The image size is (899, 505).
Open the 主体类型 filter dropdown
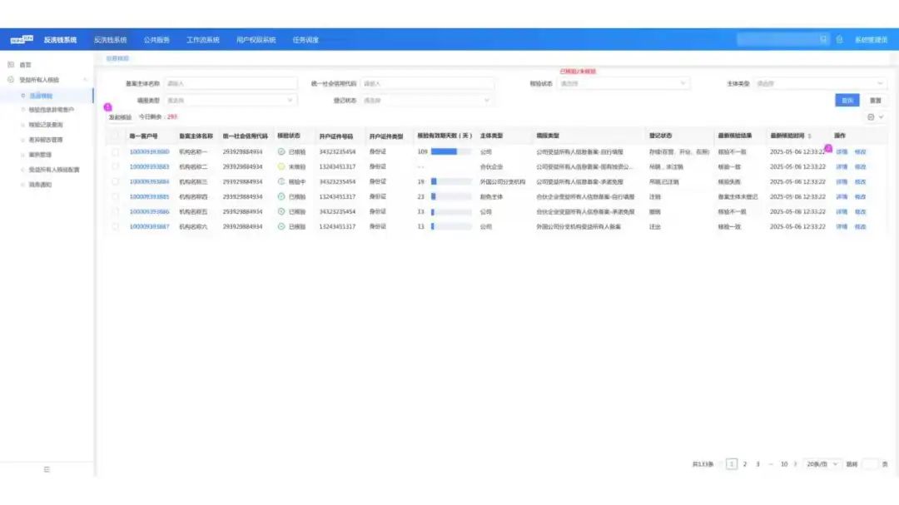(820, 84)
